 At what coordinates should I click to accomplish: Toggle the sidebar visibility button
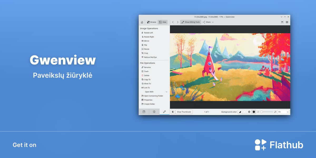click(x=173, y=112)
